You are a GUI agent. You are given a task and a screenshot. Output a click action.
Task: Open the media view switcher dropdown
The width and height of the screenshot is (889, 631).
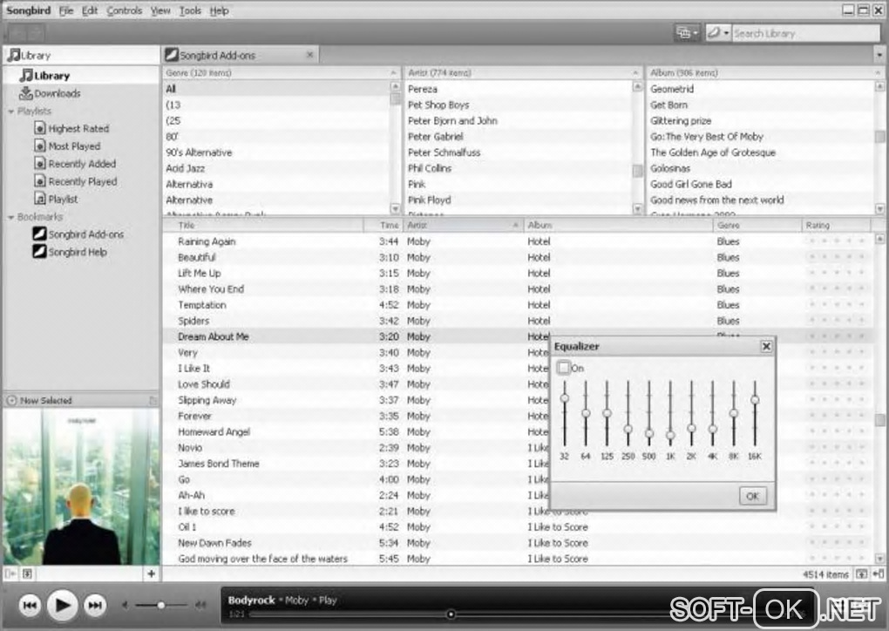pyautogui.click(x=687, y=33)
